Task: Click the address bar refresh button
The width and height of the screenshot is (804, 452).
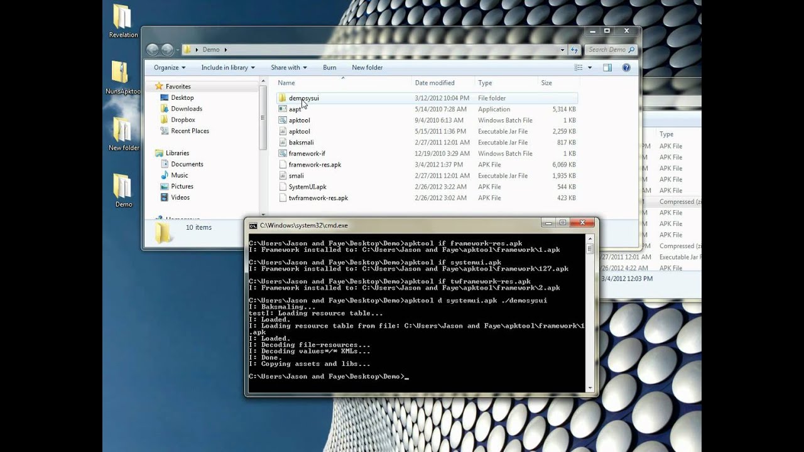Action: coord(574,50)
